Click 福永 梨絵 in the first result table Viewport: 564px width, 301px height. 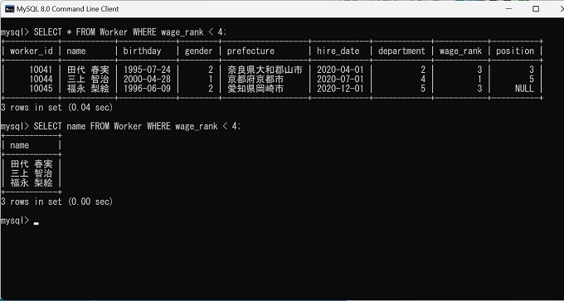(88, 89)
